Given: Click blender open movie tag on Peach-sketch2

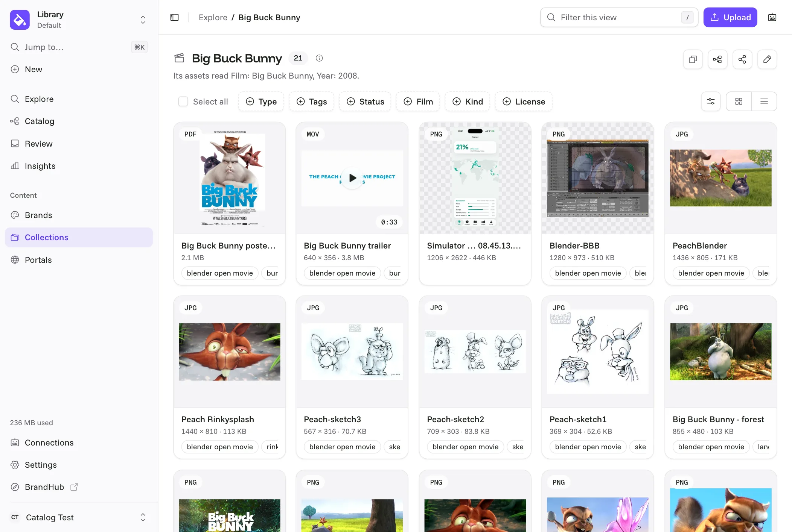Looking at the screenshot, I should pos(466,447).
